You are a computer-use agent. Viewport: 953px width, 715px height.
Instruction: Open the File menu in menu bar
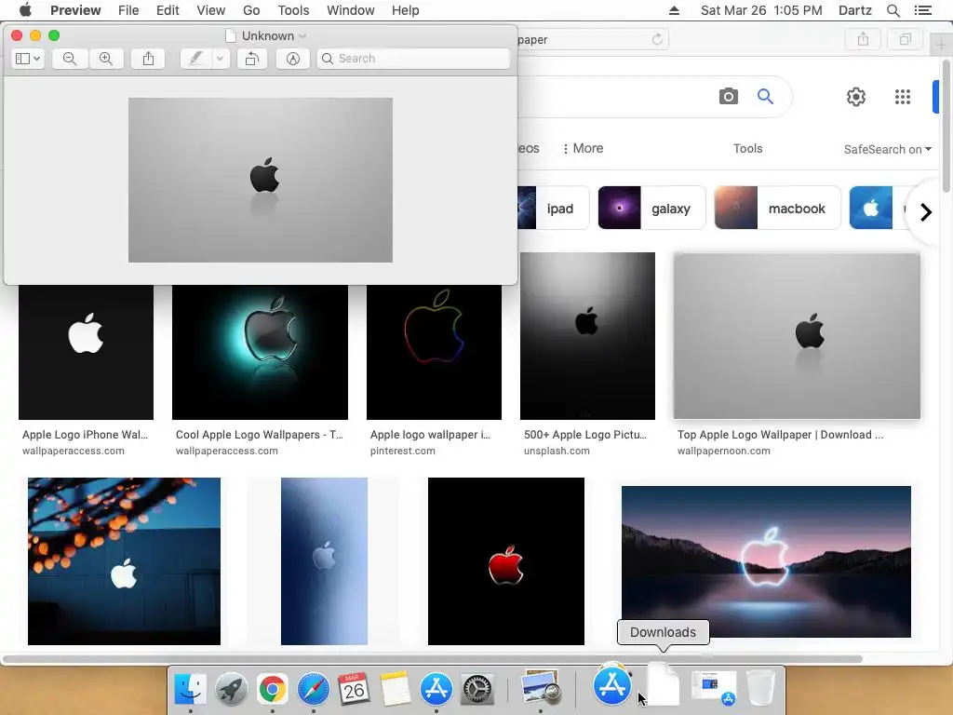(128, 10)
